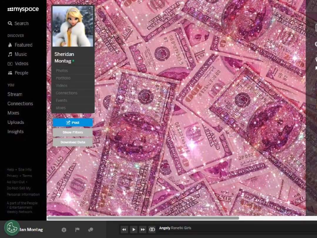Viewport: 317px width, 238px height.
Task: Click the Download Data button
Action: [73, 142]
